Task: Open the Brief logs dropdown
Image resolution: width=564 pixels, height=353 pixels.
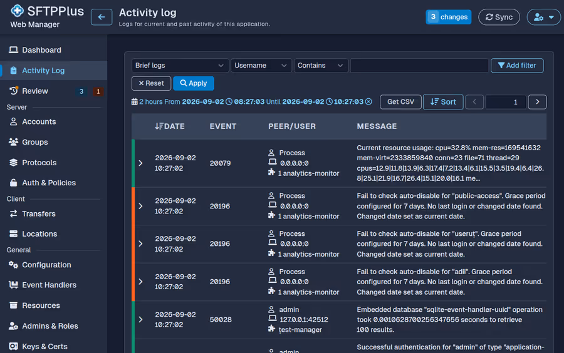Action: tap(180, 65)
